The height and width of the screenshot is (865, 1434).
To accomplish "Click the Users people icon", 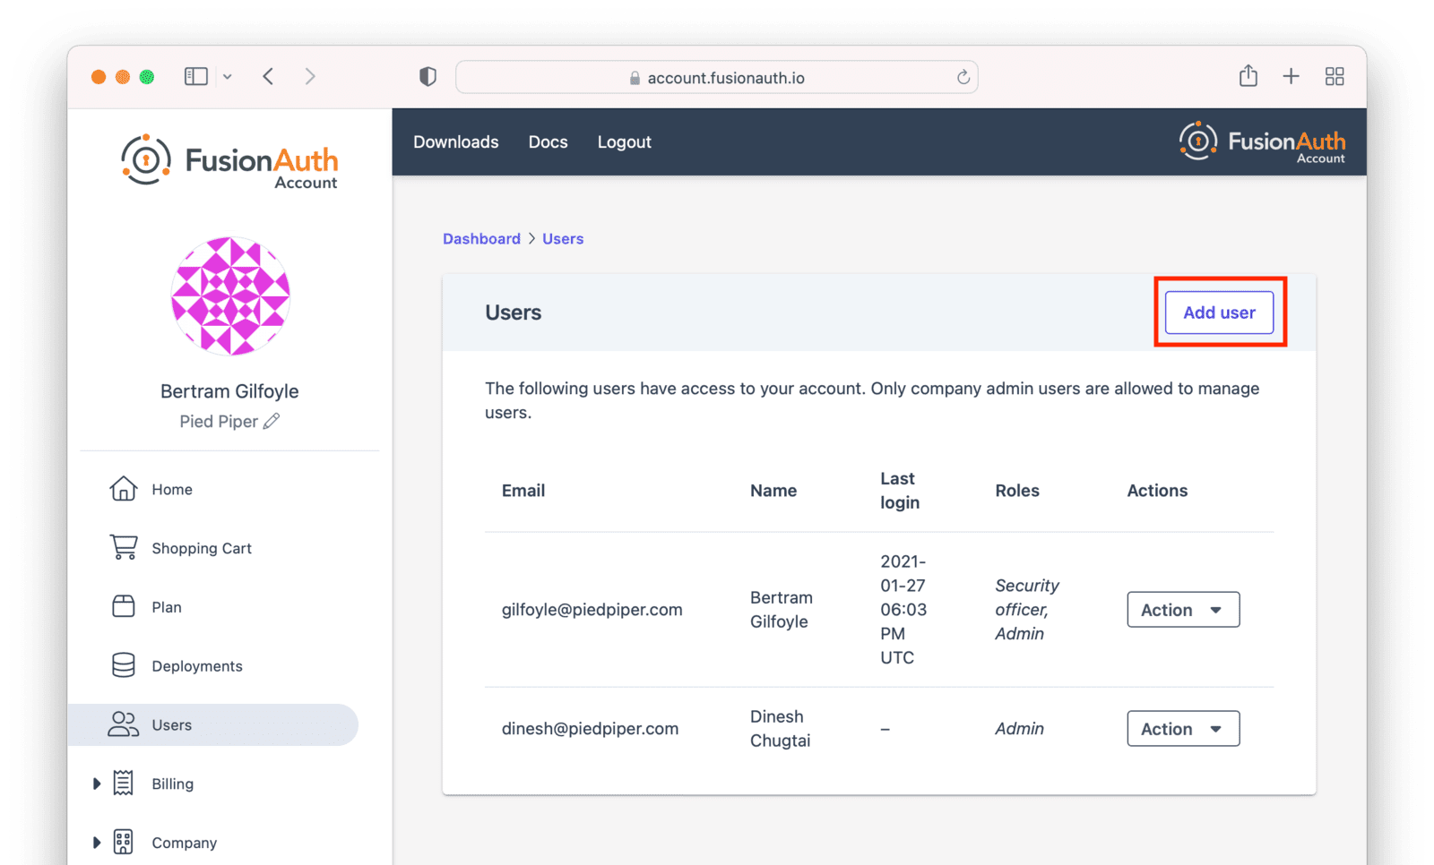I will point(123,724).
